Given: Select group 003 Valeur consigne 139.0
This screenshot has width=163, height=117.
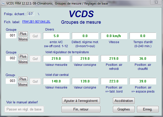Looking at the screenshot, I should pos(85,81).
